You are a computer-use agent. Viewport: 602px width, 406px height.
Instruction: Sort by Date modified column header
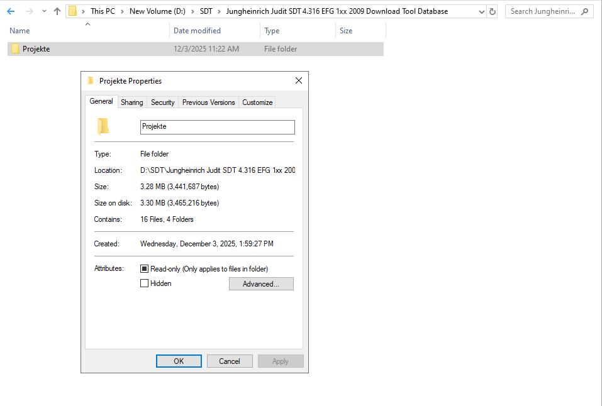click(215, 31)
